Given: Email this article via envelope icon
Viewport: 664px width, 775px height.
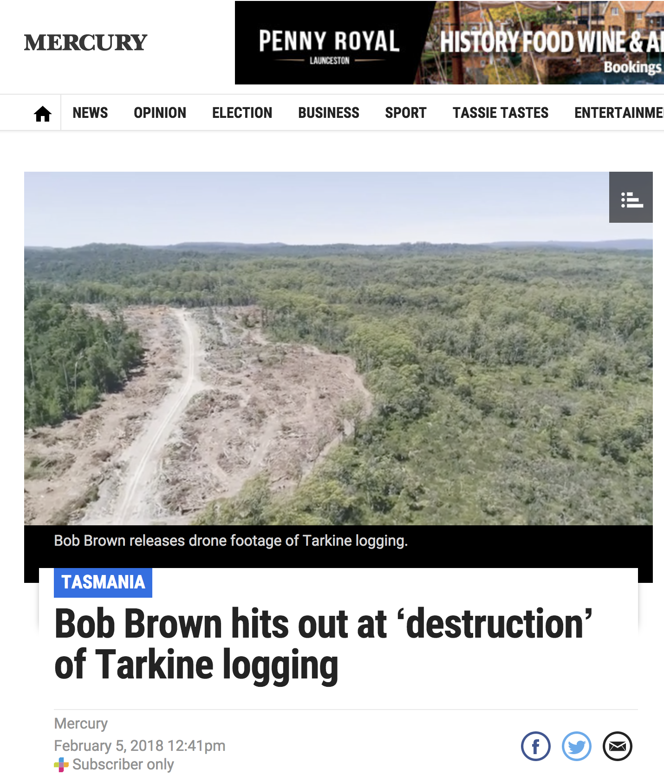Looking at the screenshot, I should pyautogui.click(x=617, y=746).
